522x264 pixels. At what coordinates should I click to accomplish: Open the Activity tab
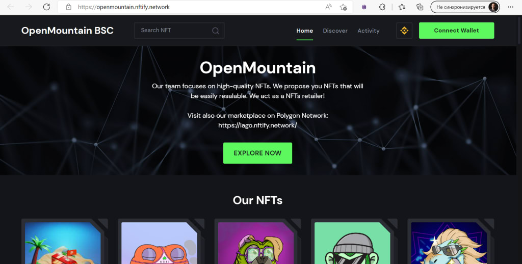pos(368,31)
